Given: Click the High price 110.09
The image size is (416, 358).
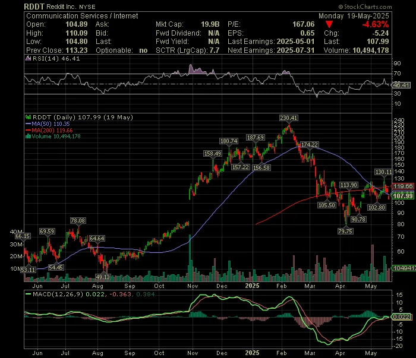Looking at the screenshot, I should pyautogui.click(x=77, y=33).
